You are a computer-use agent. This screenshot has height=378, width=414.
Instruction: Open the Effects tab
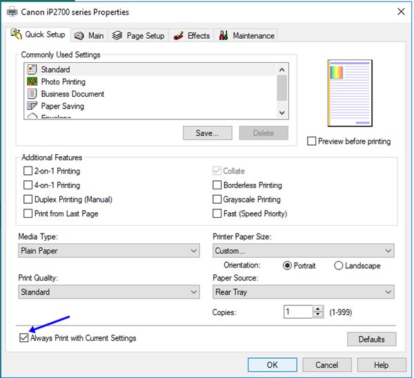point(191,36)
